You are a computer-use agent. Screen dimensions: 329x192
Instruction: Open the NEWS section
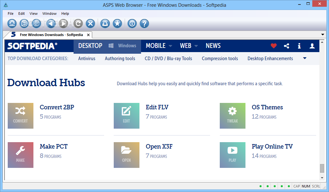click(213, 46)
